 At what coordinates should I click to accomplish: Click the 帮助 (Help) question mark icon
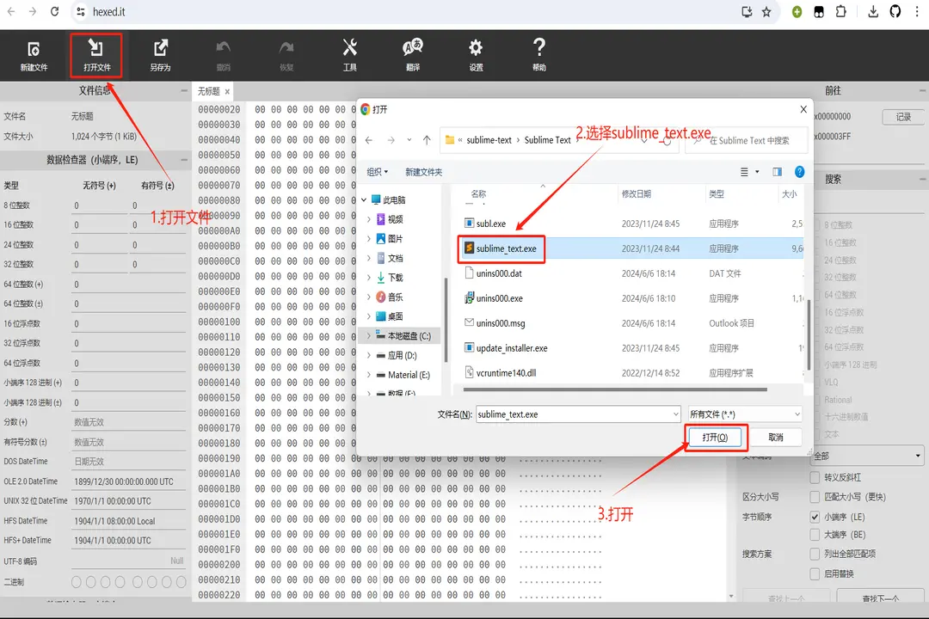tap(538, 53)
